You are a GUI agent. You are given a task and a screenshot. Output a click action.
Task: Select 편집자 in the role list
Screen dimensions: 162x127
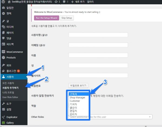coord(79,111)
